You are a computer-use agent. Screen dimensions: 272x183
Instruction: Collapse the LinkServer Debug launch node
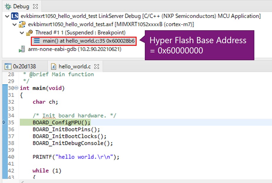(7, 16)
